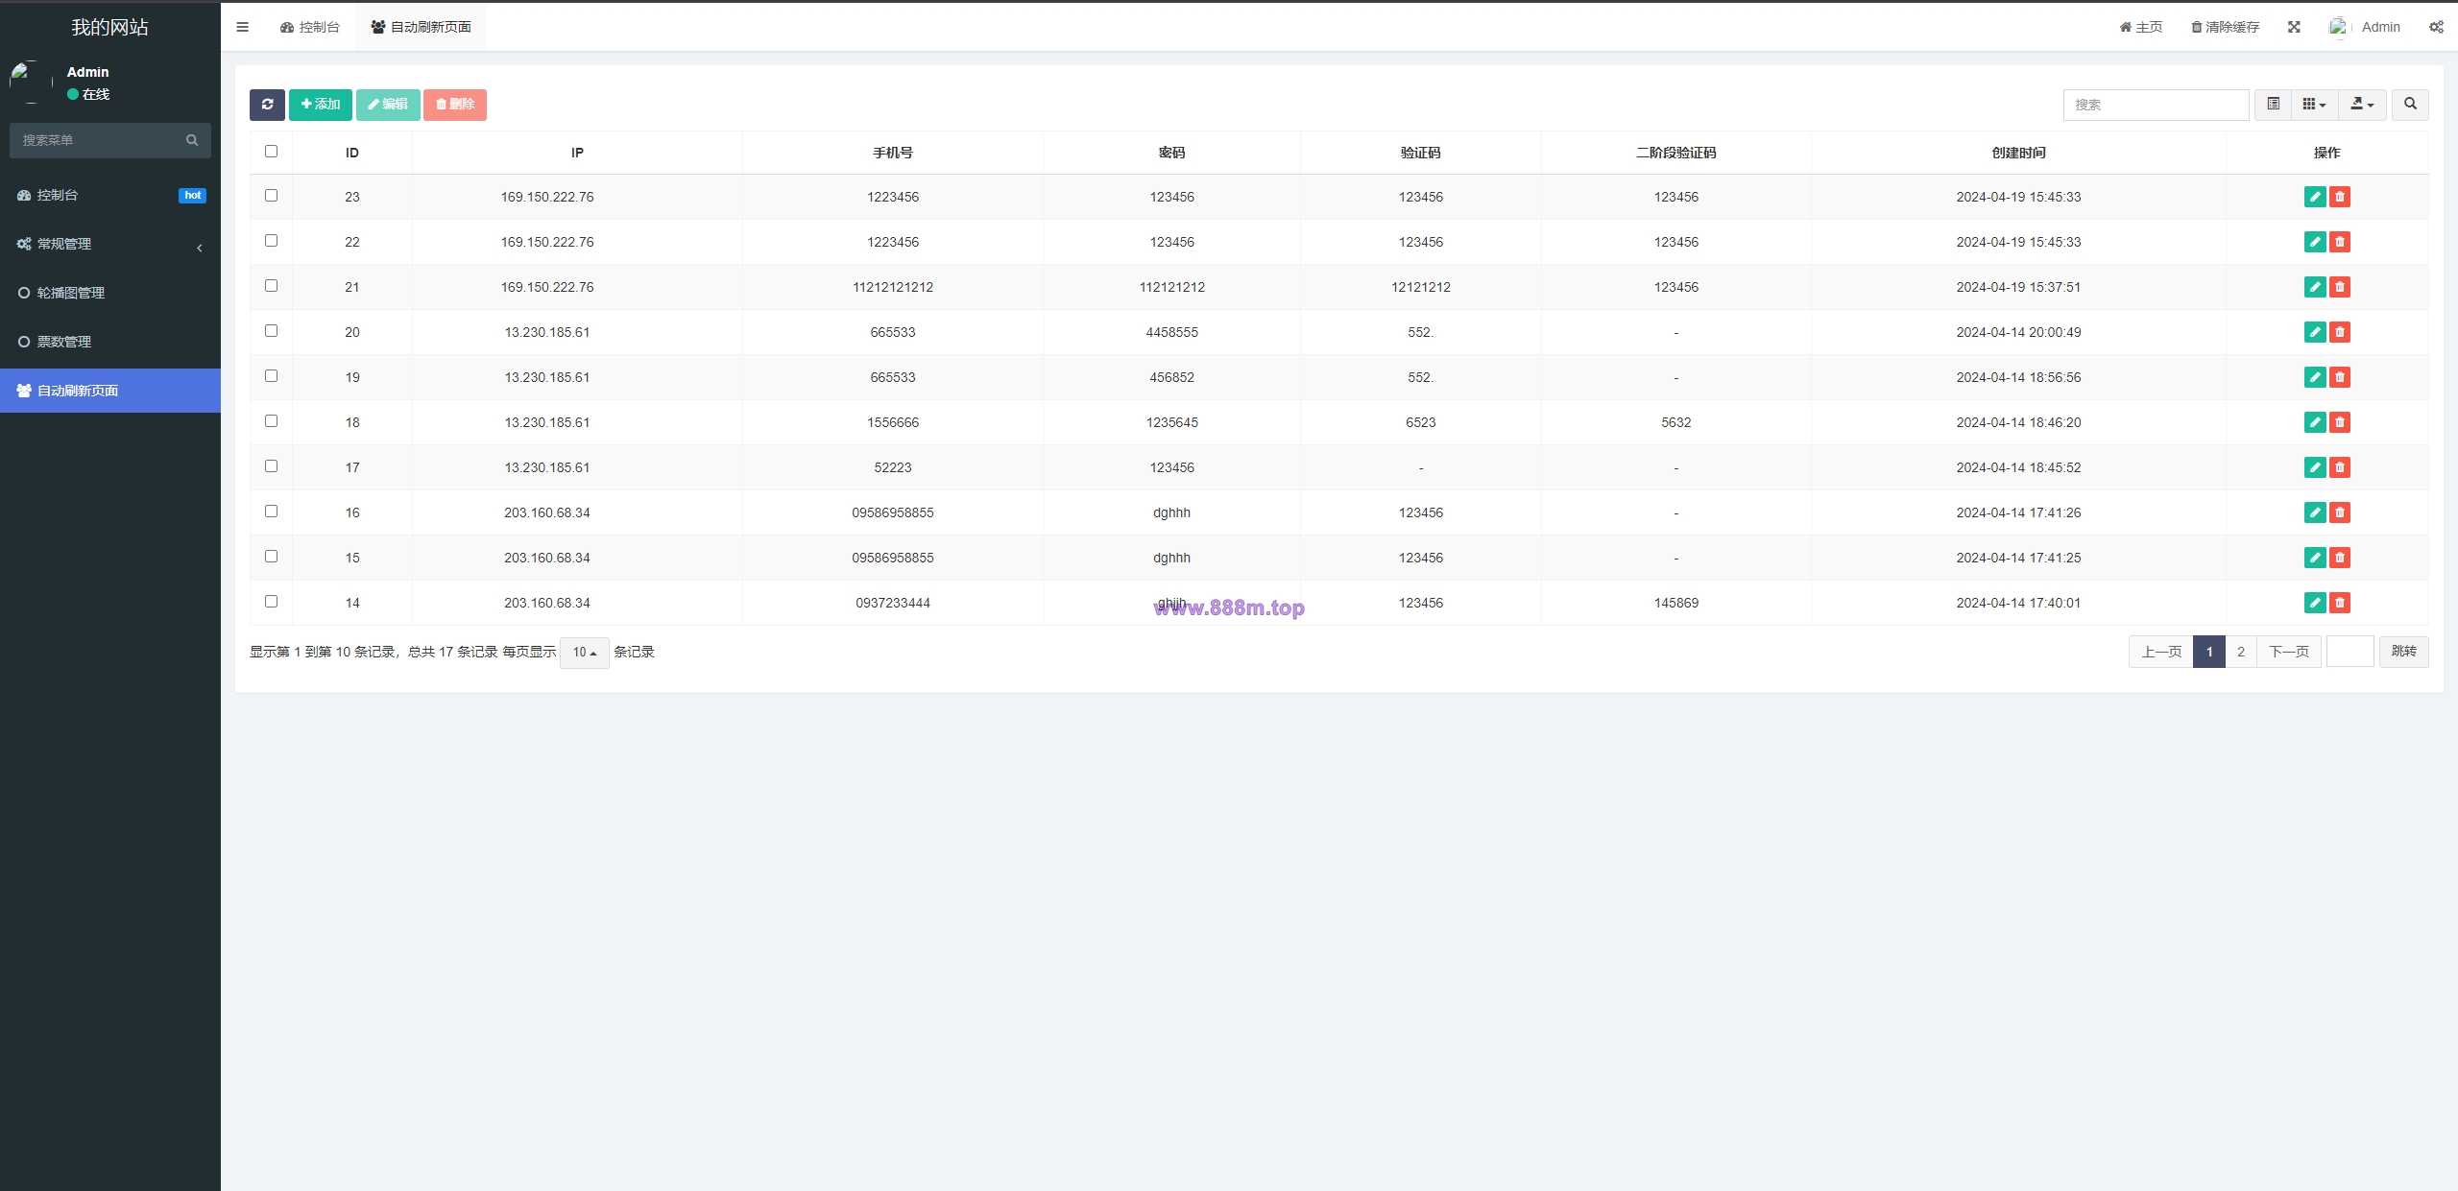This screenshot has height=1191, width=2458.
Task: Edit row with ID 18
Action: pos(2315,422)
